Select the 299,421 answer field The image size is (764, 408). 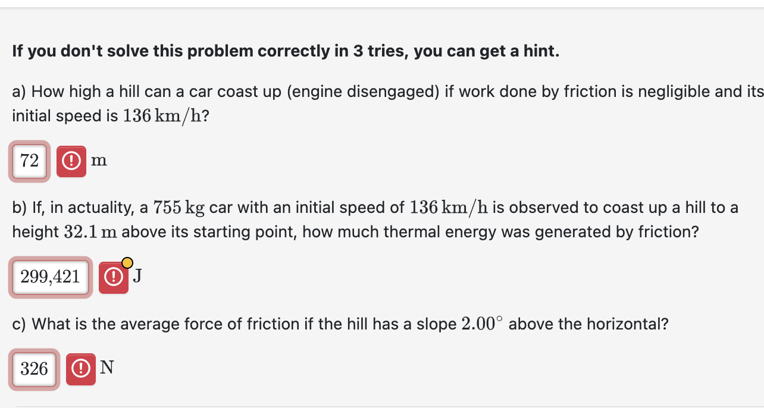point(50,277)
